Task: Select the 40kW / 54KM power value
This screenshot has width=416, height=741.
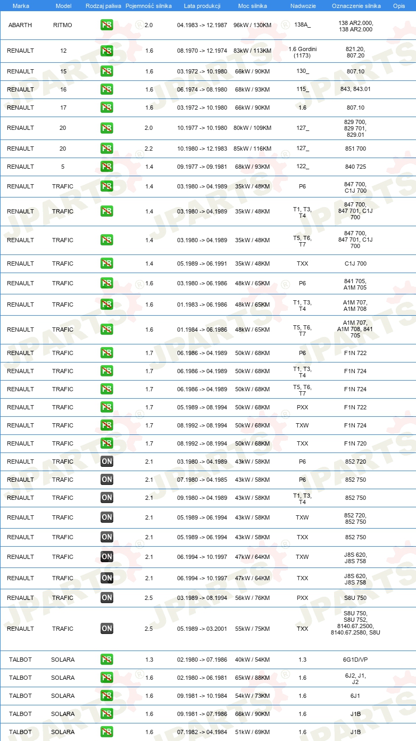Action: point(252,660)
